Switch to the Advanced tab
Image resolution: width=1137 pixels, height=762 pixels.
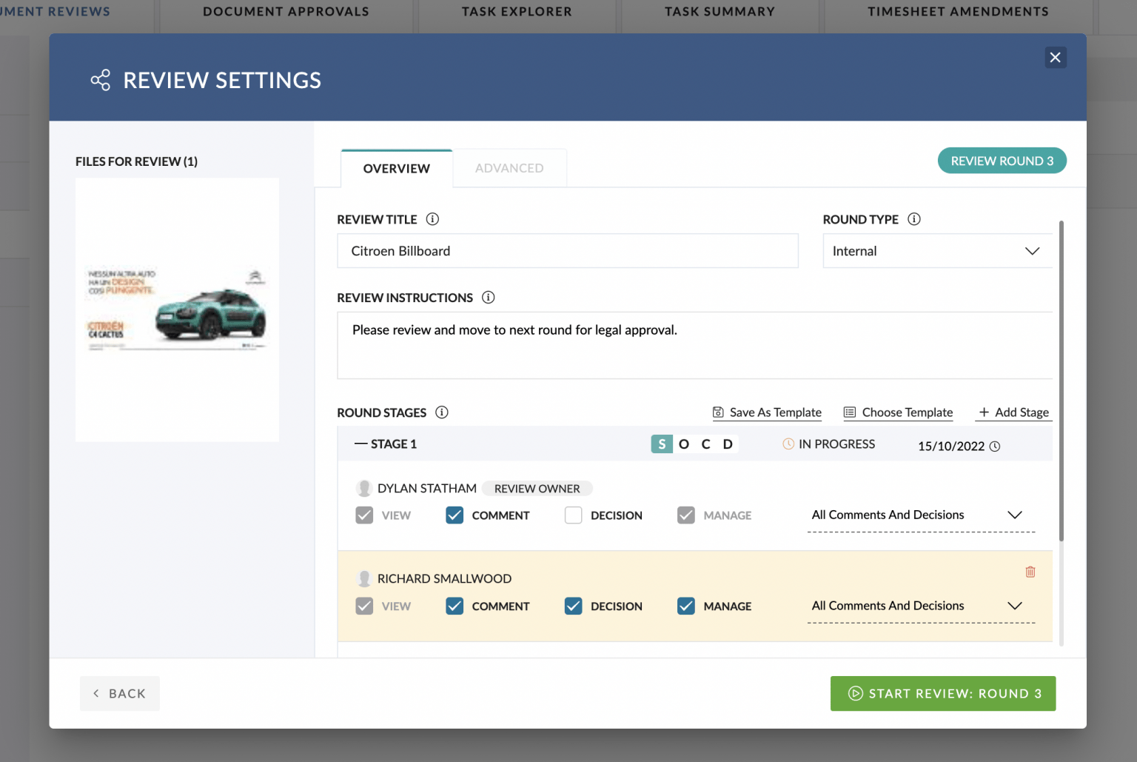[x=509, y=169]
